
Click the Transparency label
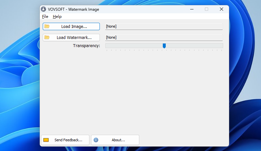pyautogui.click(x=86, y=46)
